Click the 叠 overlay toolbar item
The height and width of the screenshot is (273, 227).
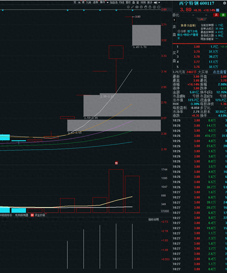134,2
